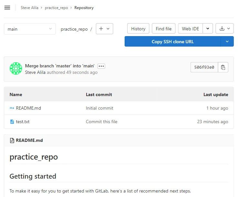Click the README.md markdown file icon
Viewport: 239px width, 197px height.
[12, 108]
